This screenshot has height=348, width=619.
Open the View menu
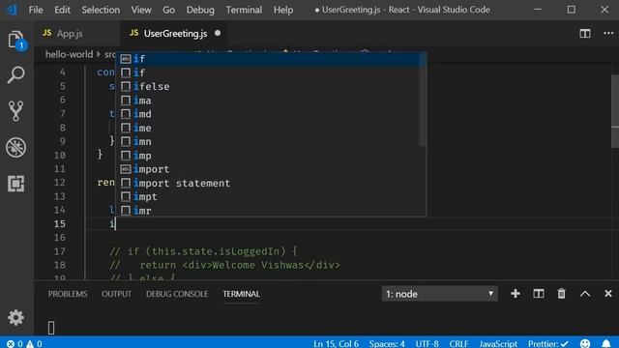141,10
